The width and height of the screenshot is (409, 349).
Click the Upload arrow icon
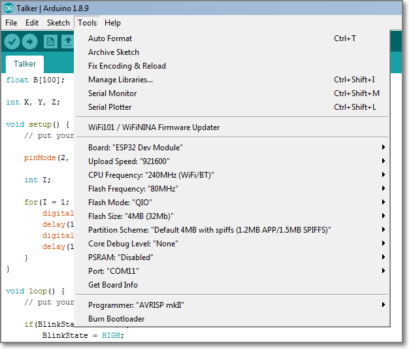click(x=30, y=41)
